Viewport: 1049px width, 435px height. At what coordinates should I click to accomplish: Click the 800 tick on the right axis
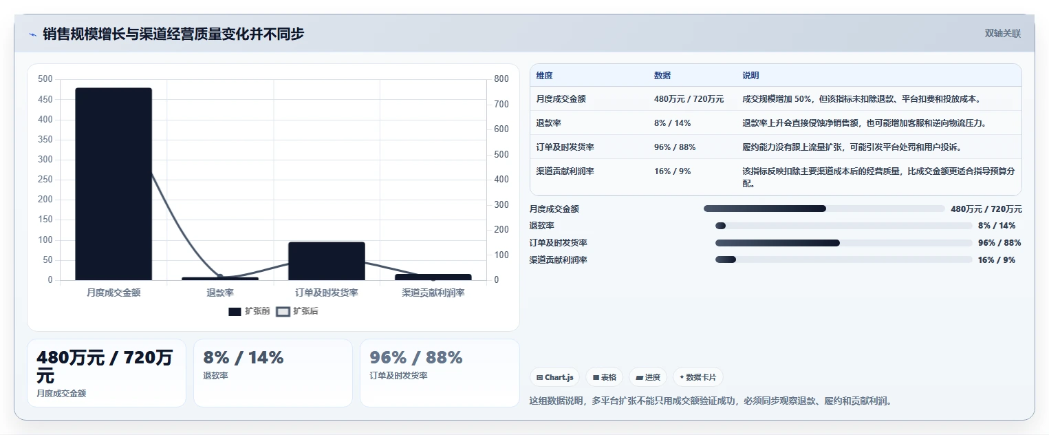pos(501,79)
